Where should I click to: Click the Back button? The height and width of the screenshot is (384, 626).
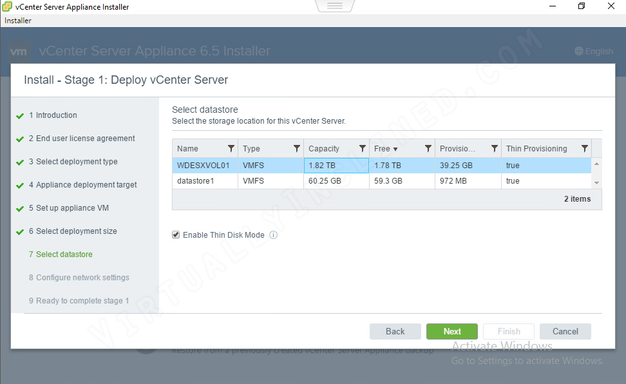click(x=395, y=331)
